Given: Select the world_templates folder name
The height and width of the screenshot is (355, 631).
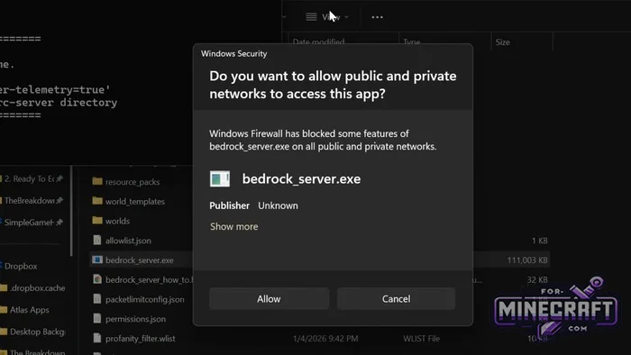Looking at the screenshot, I should coord(135,202).
